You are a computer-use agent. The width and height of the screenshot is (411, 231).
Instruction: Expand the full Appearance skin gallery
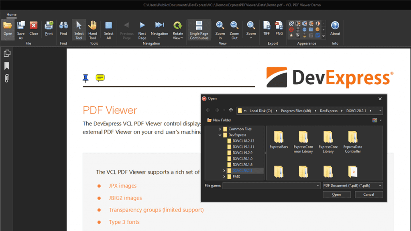click(x=324, y=36)
